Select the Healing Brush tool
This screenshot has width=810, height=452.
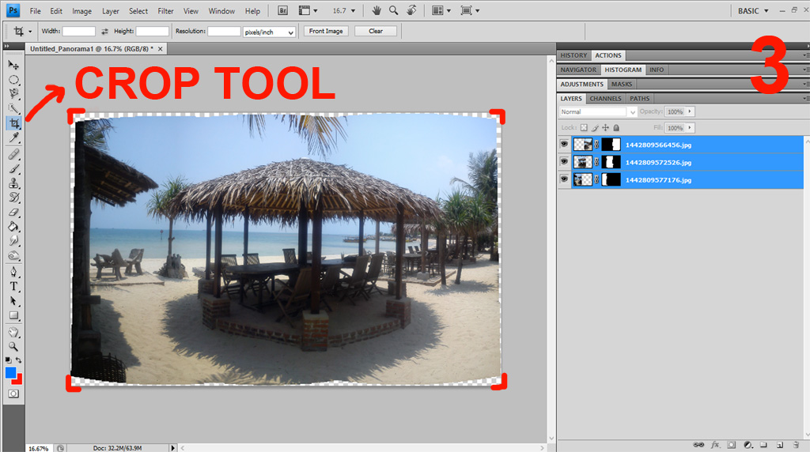(13, 154)
